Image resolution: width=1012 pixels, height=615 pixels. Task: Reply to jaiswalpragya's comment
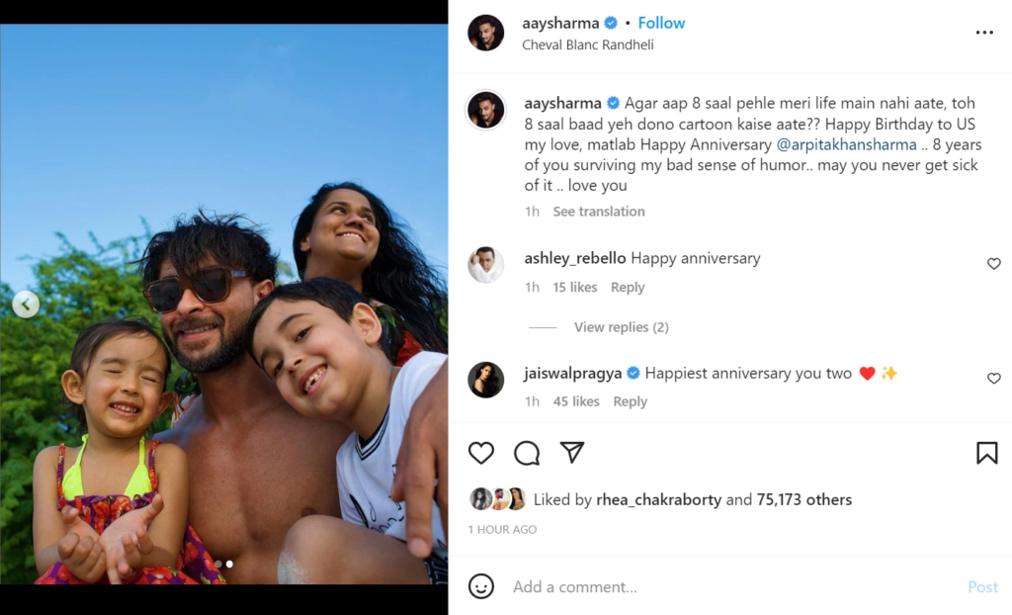[631, 401]
